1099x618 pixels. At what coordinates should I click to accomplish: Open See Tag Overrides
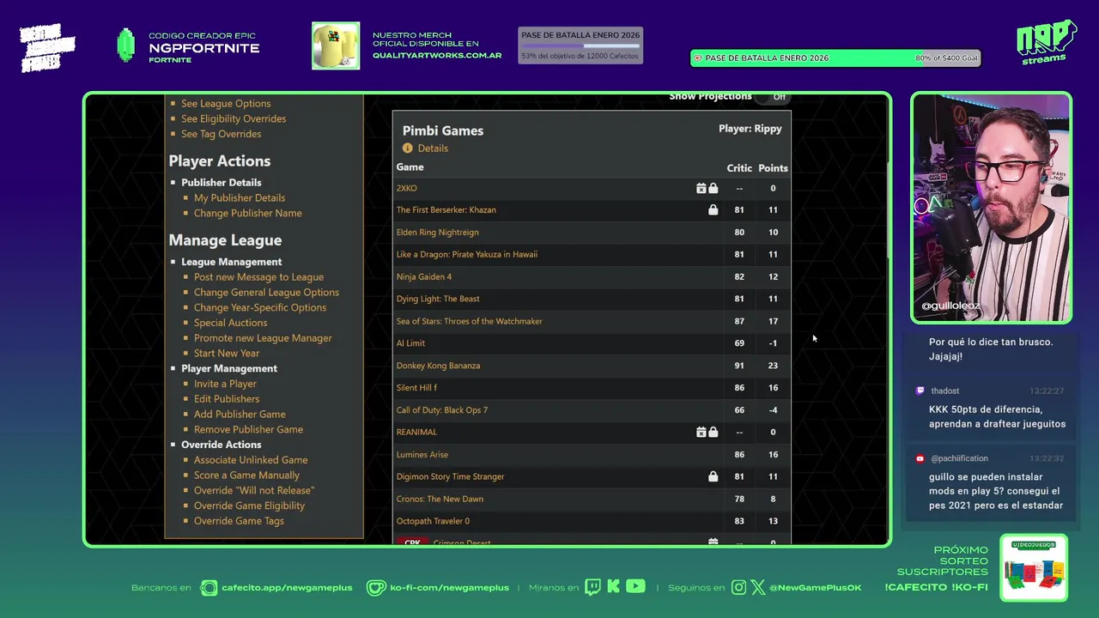point(221,134)
